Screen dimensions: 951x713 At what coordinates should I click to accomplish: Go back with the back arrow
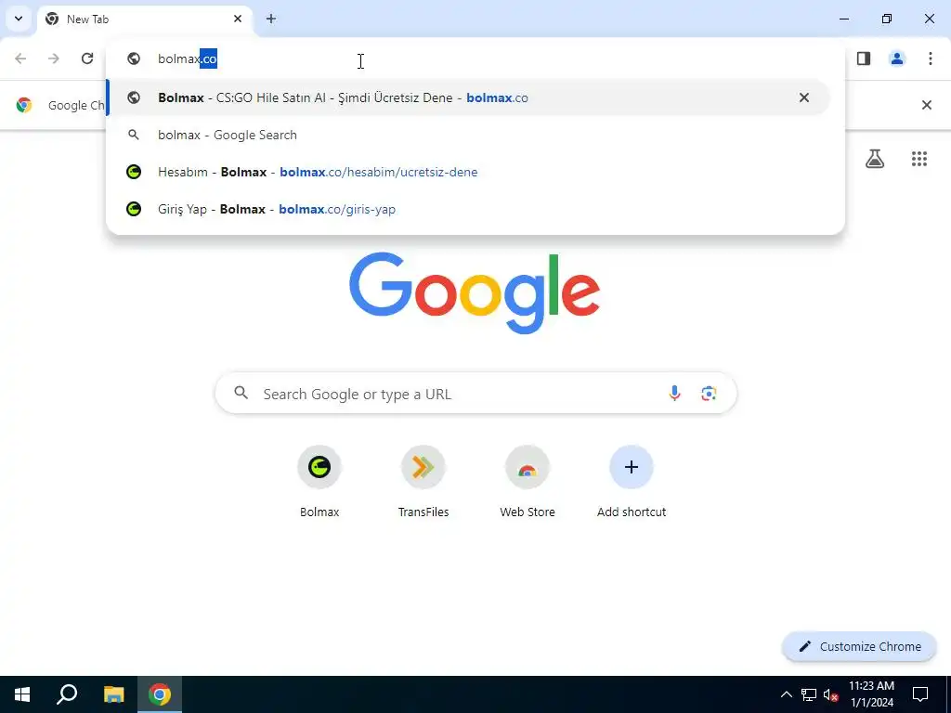pos(20,58)
